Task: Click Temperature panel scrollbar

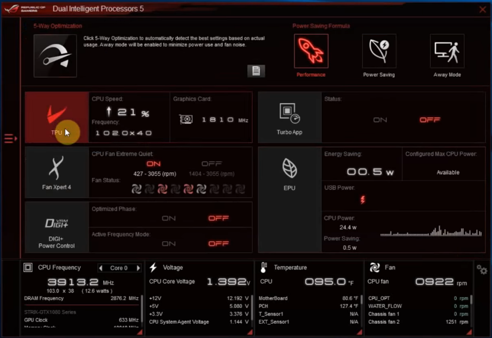Action: tap(362, 299)
